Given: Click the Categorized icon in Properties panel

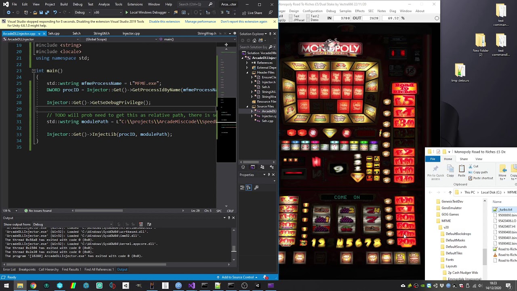Looking at the screenshot, I should click(242, 188).
